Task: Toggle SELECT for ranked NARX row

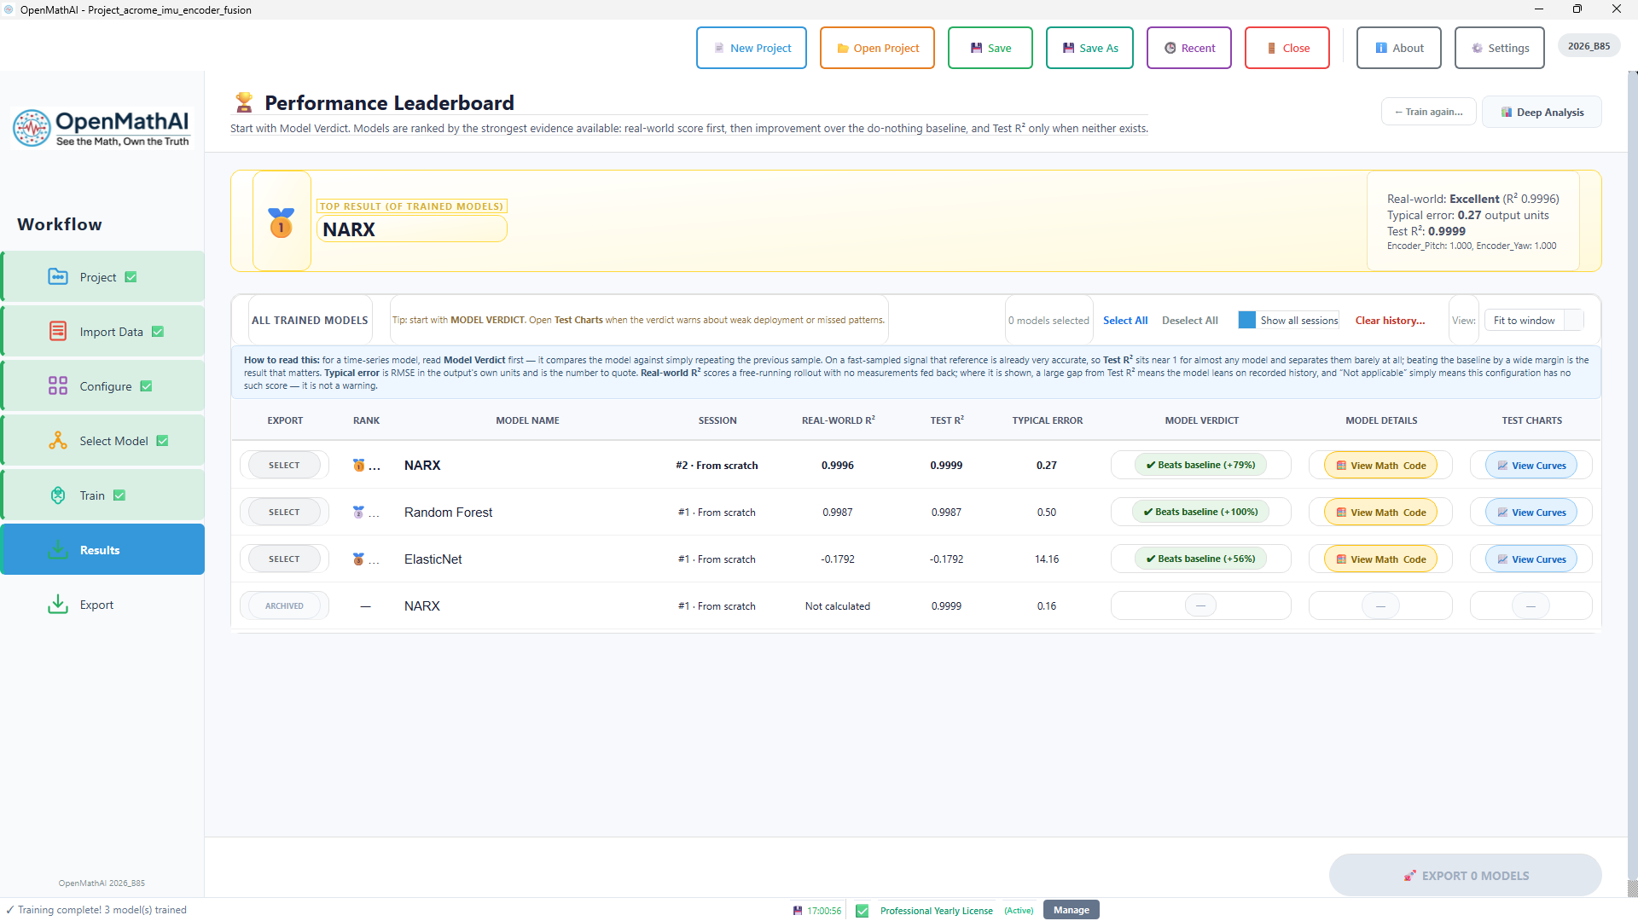Action: pyautogui.click(x=284, y=465)
